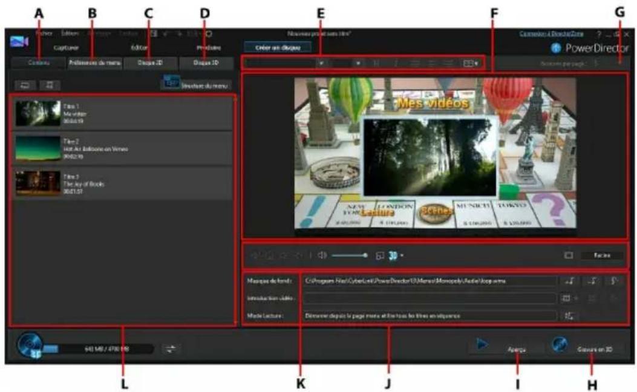Viewport: 637px width, 392px height.
Task: Click the blue play triangle beside Aperçu
Action: [x=482, y=344]
